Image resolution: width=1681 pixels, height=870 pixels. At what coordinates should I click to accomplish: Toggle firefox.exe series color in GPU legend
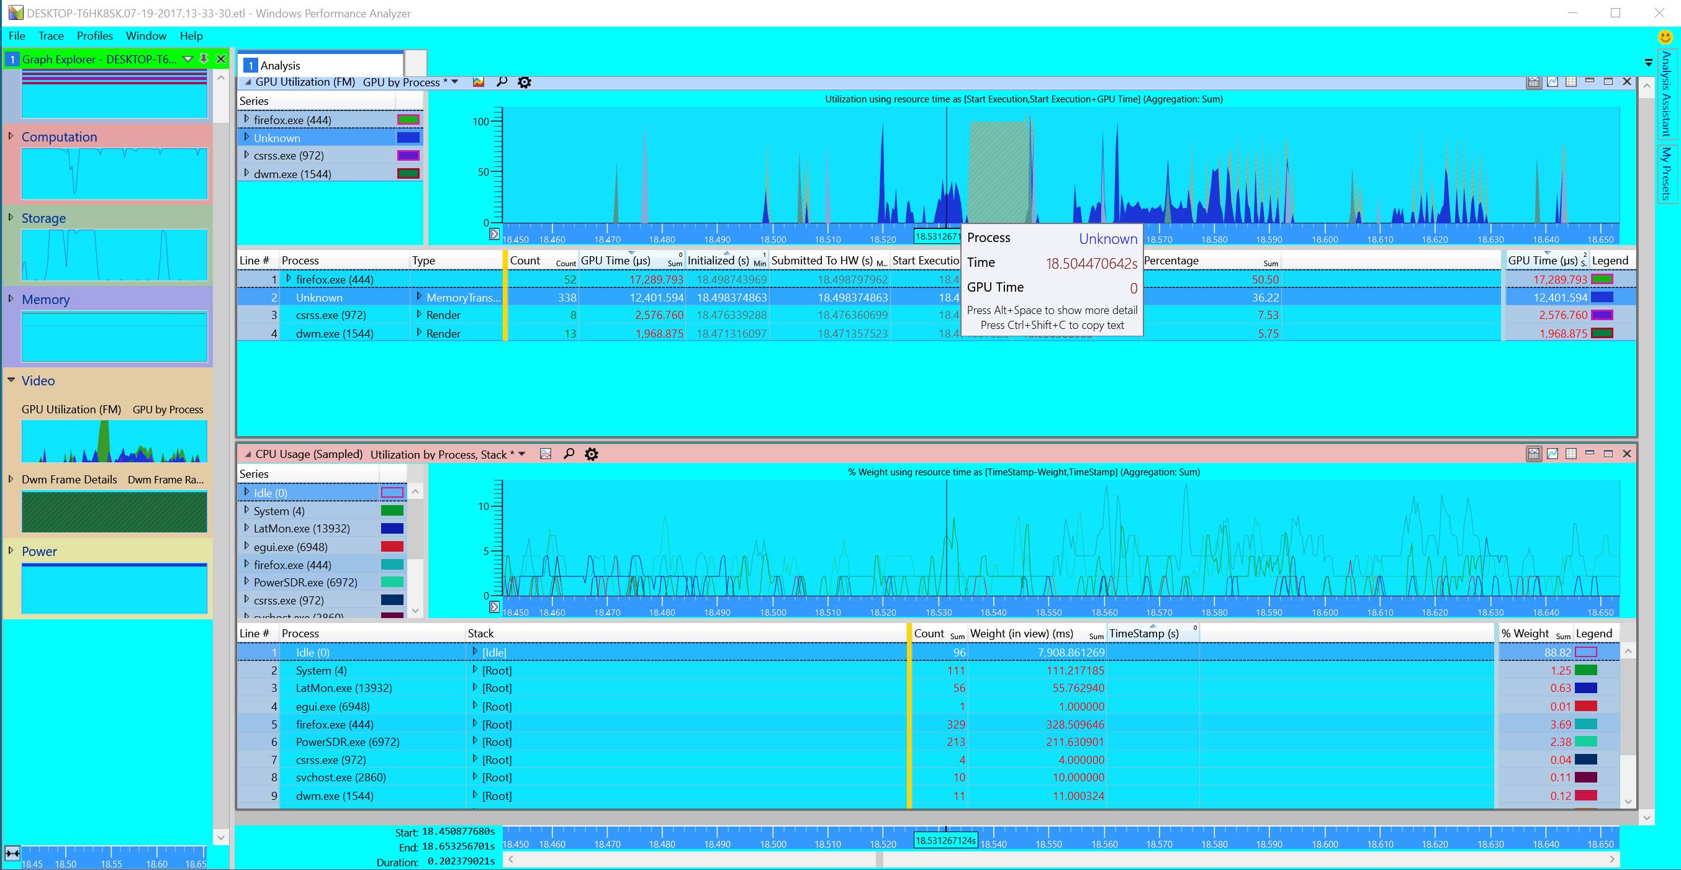(x=408, y=120)
